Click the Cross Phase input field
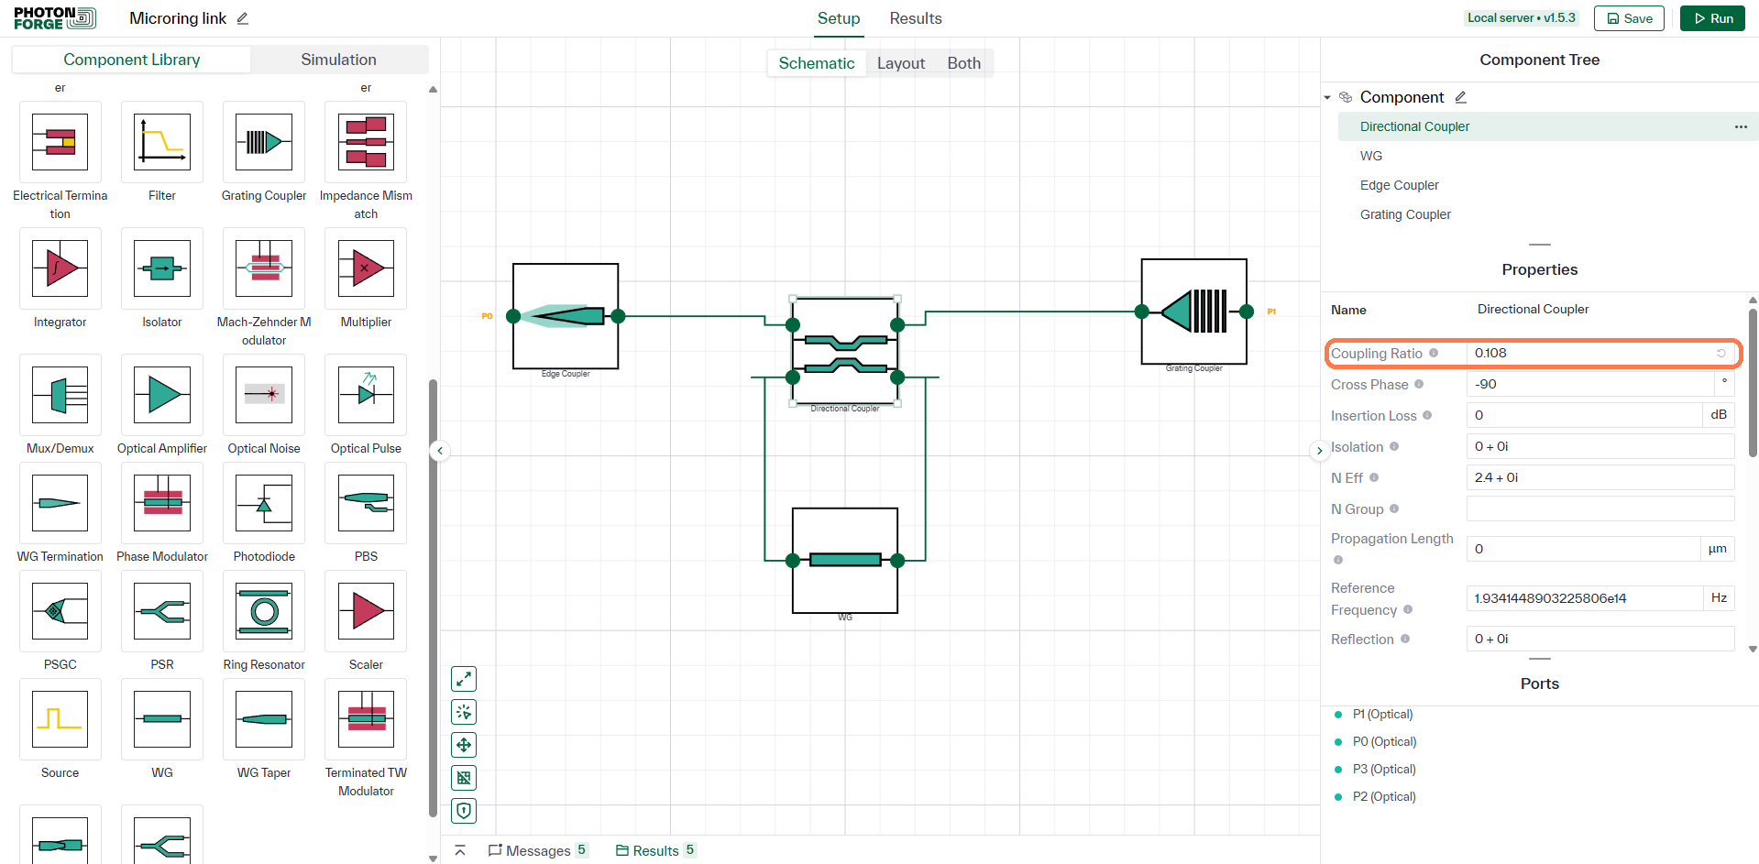The width and height of the screenshot is (1759, 864). click(x=1590, y=384)
